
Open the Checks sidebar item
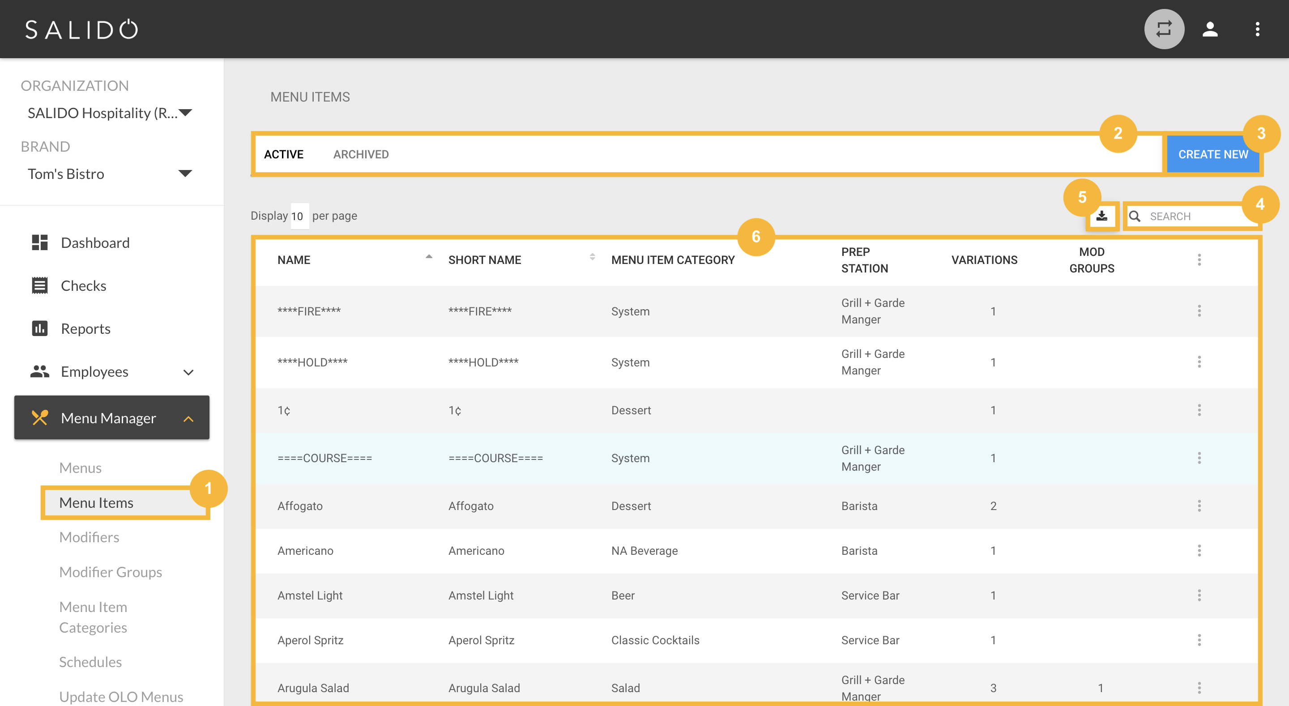coord(83,286)
